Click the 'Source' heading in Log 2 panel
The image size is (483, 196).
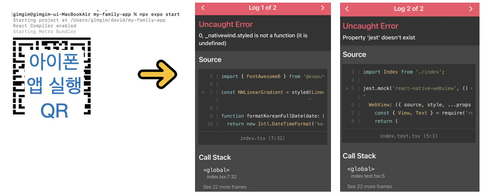click(354, 55)
